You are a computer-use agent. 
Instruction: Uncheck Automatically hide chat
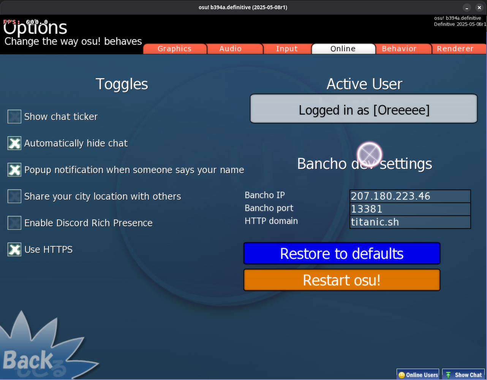[x=14, y=143]
